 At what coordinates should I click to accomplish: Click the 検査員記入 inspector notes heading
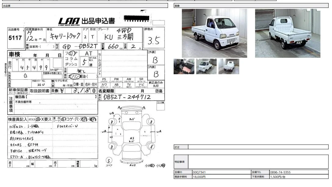pos(18,119)
